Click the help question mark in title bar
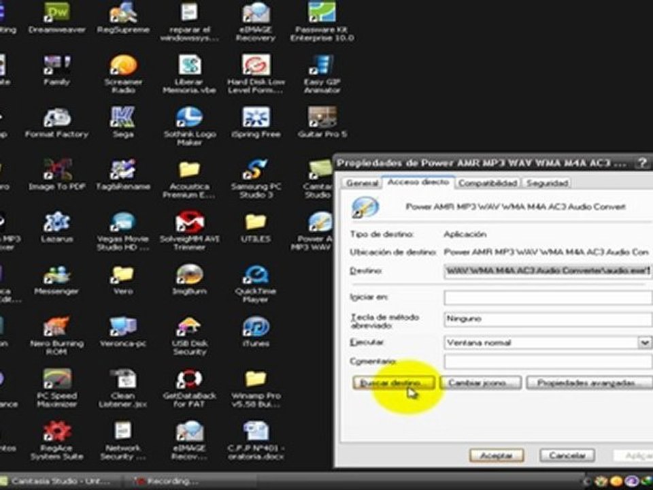The height and width of the screenshot is (490, 653). (643, 163)
